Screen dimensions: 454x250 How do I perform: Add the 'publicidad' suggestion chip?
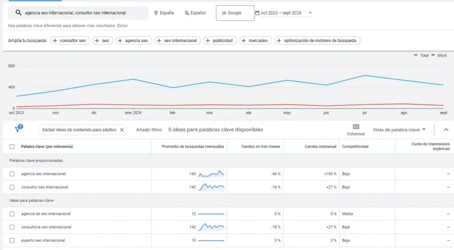tap(220, 40)
